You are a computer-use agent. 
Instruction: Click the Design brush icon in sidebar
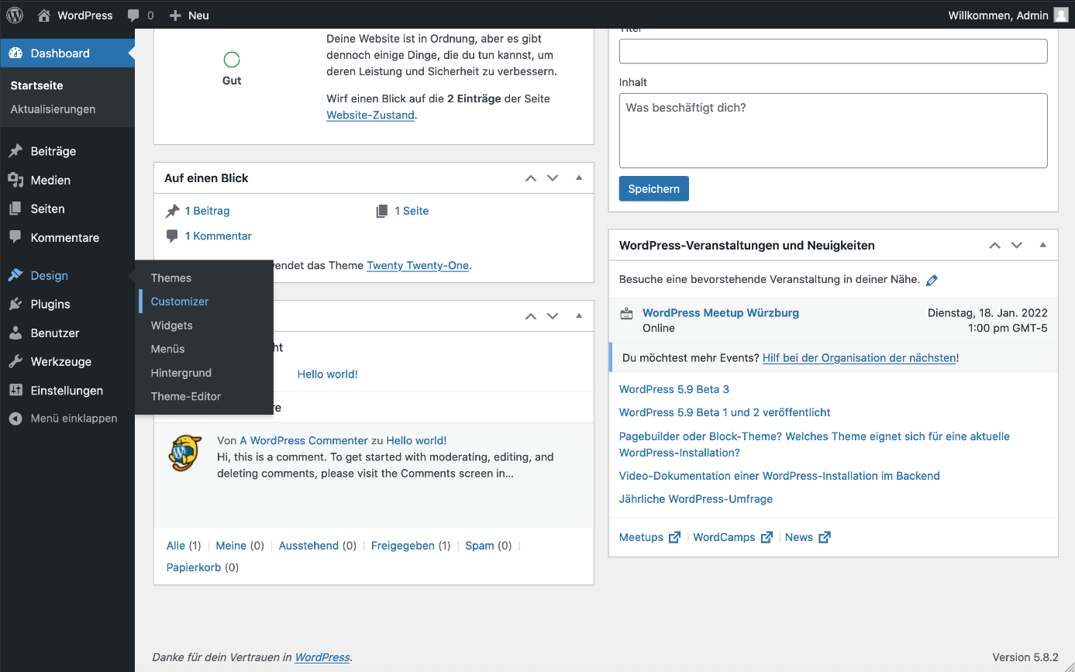click(x=16, y=275)
